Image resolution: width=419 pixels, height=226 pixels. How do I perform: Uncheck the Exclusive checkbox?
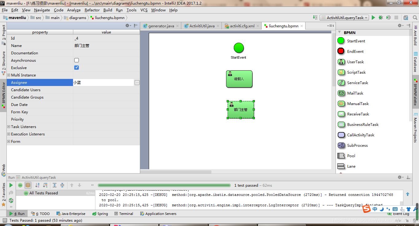tap(77, 68)
